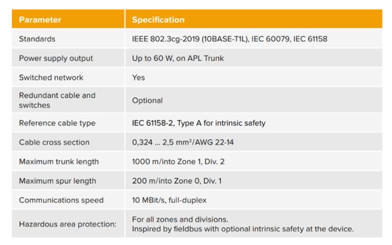The image size is (392, 245).
Task: Select the Standards row label
Action: pos(37,39)
